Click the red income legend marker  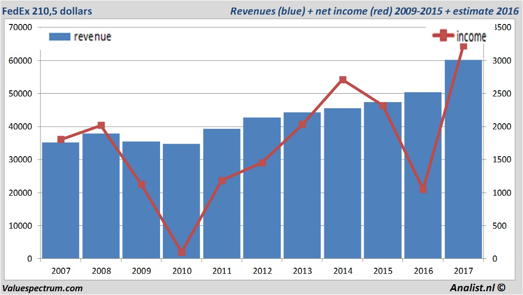(x=443, y=35)
